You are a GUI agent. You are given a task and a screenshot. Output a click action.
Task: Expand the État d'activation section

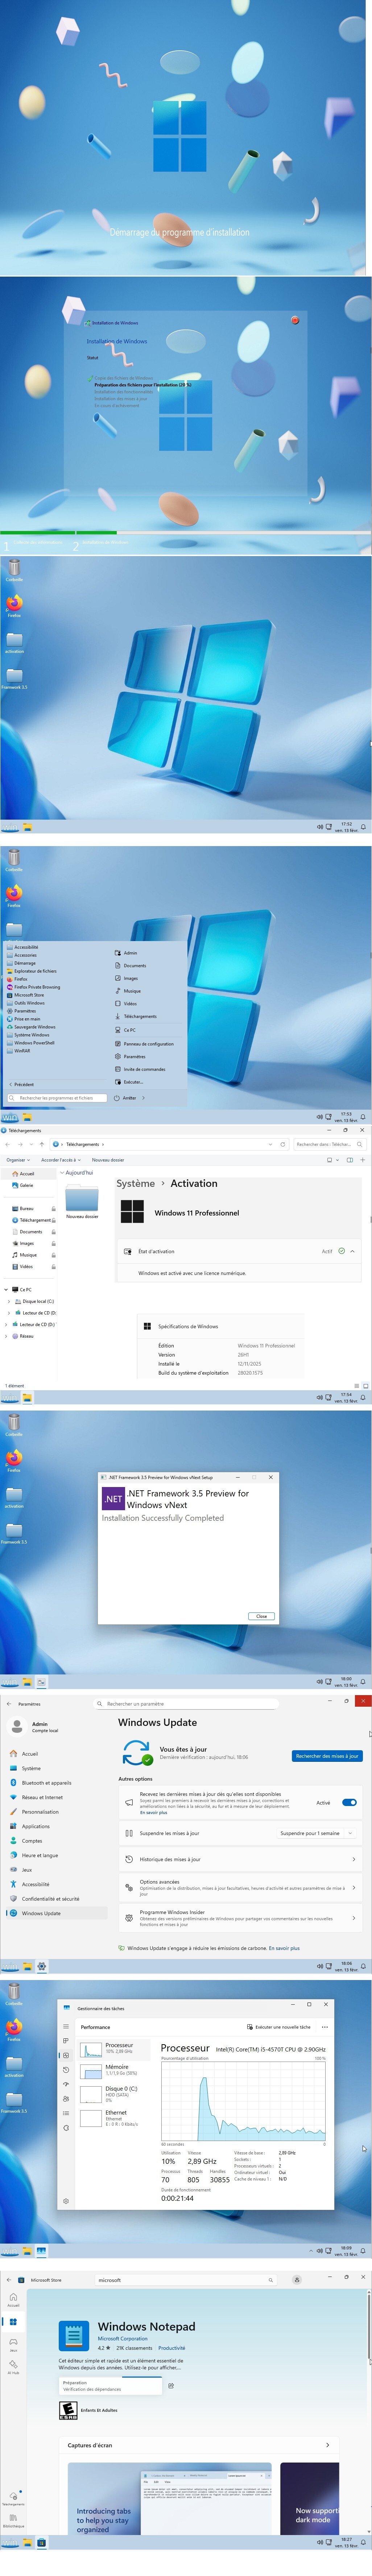(352, 1251)
